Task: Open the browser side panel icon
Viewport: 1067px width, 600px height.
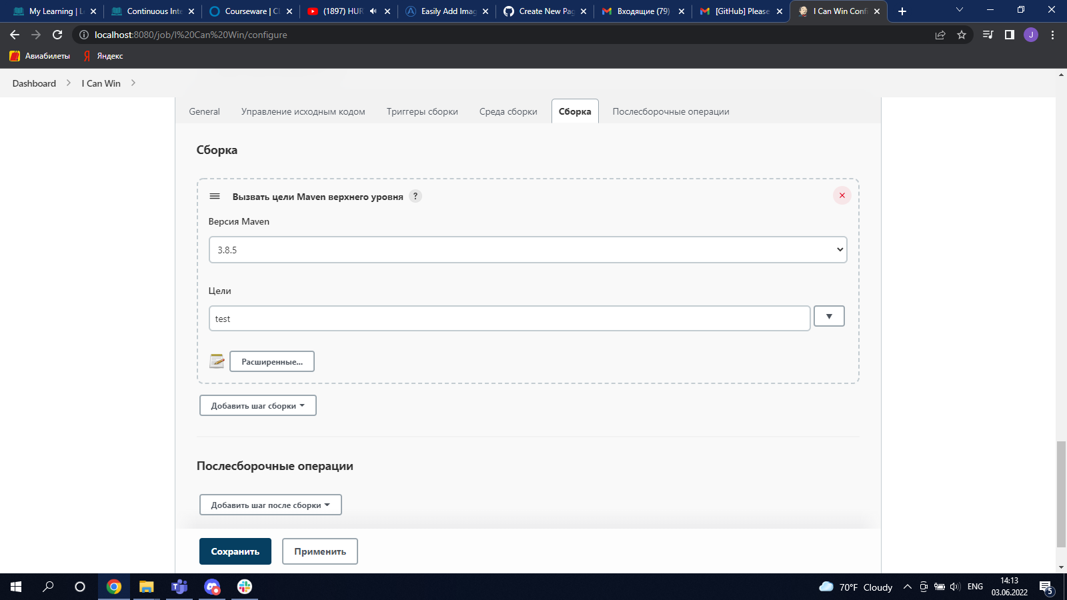Action: (1010, 35)
